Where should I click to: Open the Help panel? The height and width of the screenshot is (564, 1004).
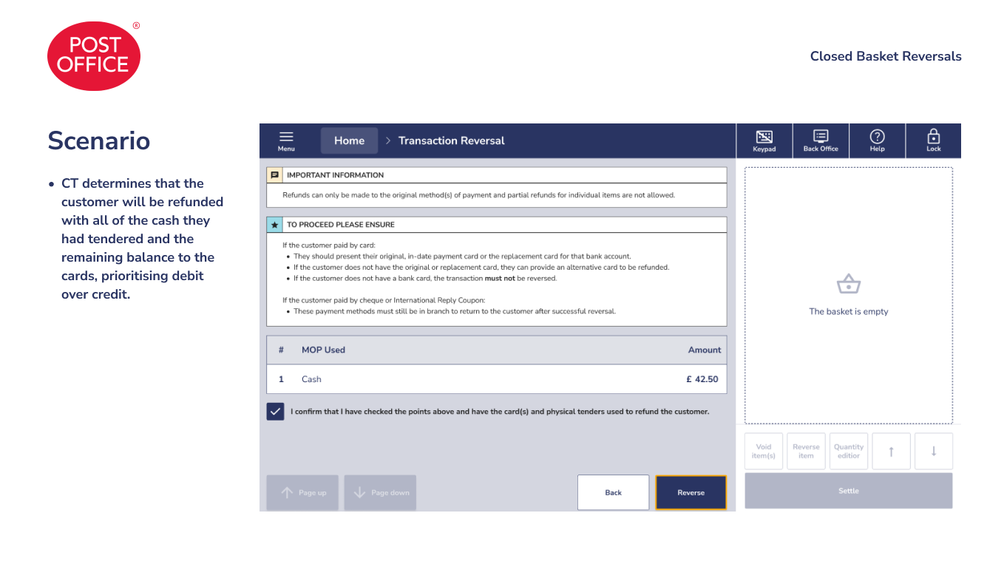click(x=877, y=140)
